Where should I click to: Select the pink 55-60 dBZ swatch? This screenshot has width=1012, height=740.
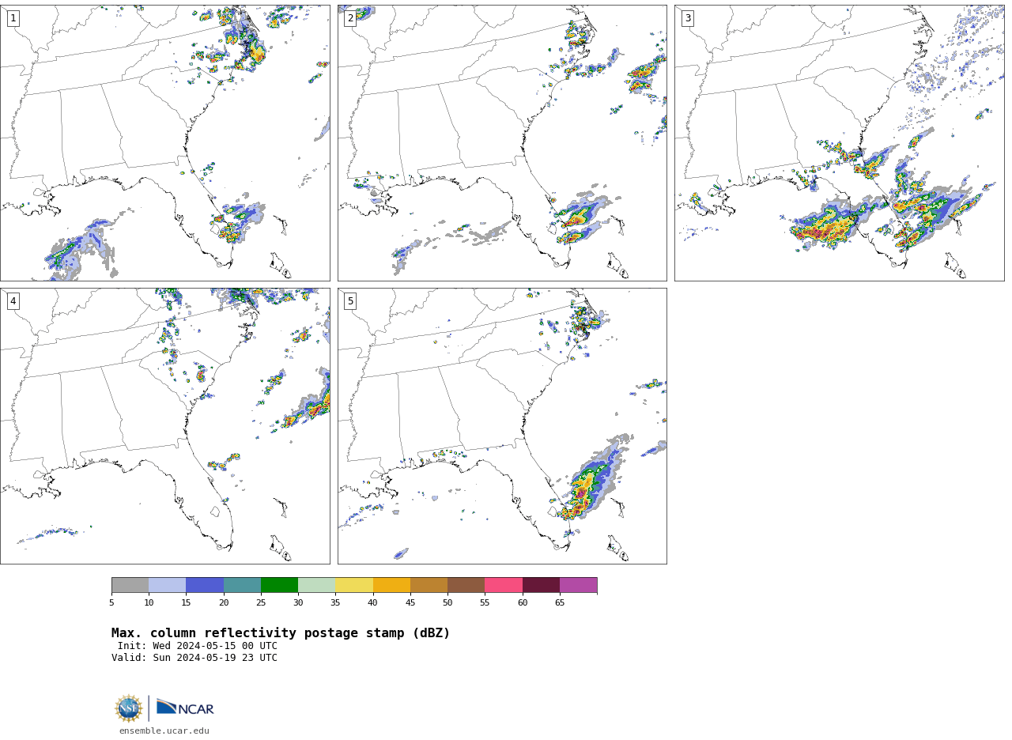(504, 585)
